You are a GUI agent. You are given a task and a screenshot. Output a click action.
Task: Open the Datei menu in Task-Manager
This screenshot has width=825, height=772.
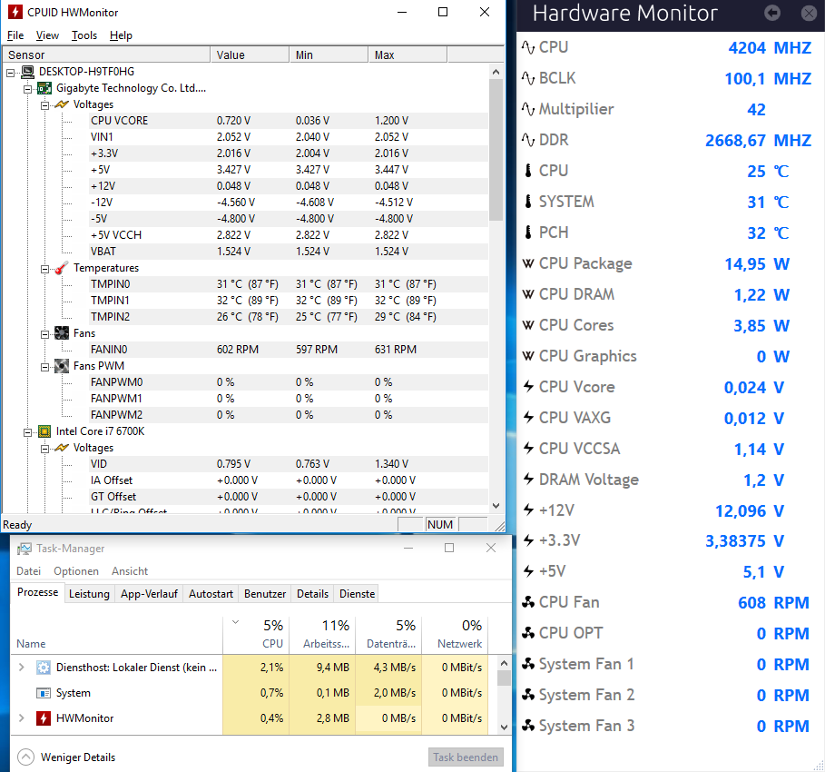[28, 571]
